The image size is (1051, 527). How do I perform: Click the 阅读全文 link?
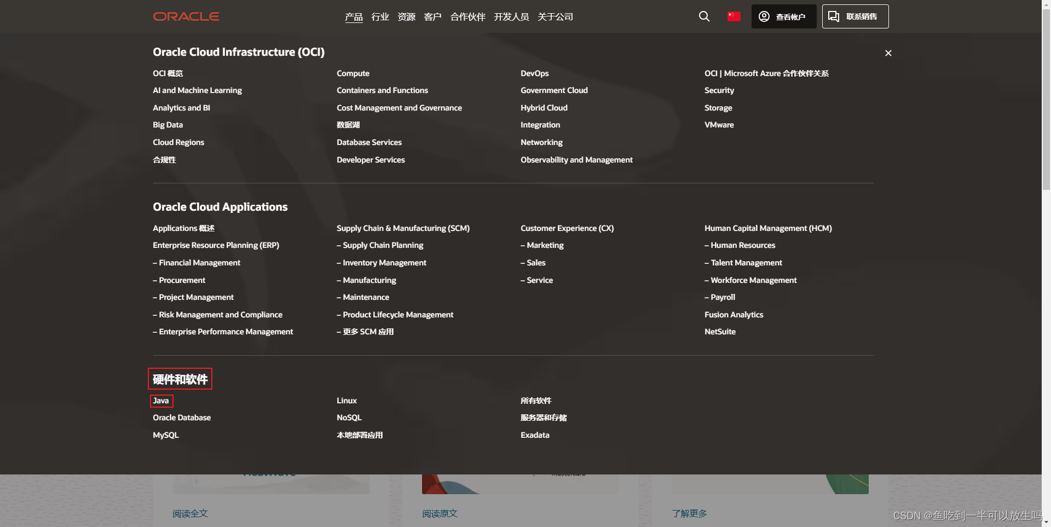[190, 513]
